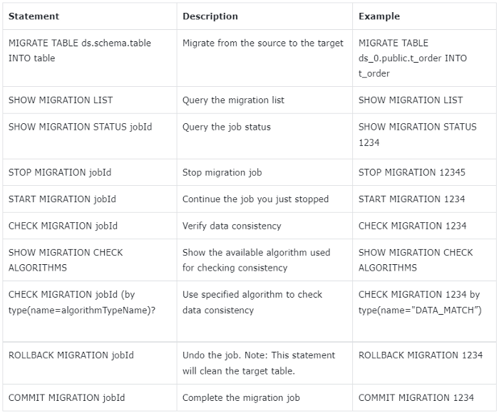Click the Description column header
The image size is (499, 413).
click(210, 16)
